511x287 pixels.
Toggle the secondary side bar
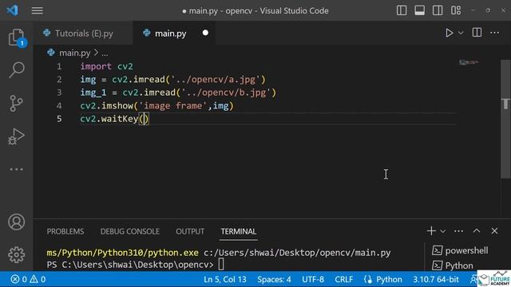point(438,10)
